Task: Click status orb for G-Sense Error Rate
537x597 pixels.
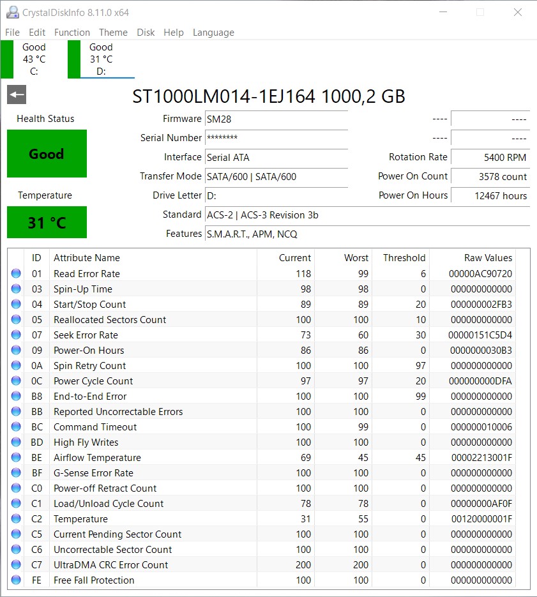Action: [16, 472]
